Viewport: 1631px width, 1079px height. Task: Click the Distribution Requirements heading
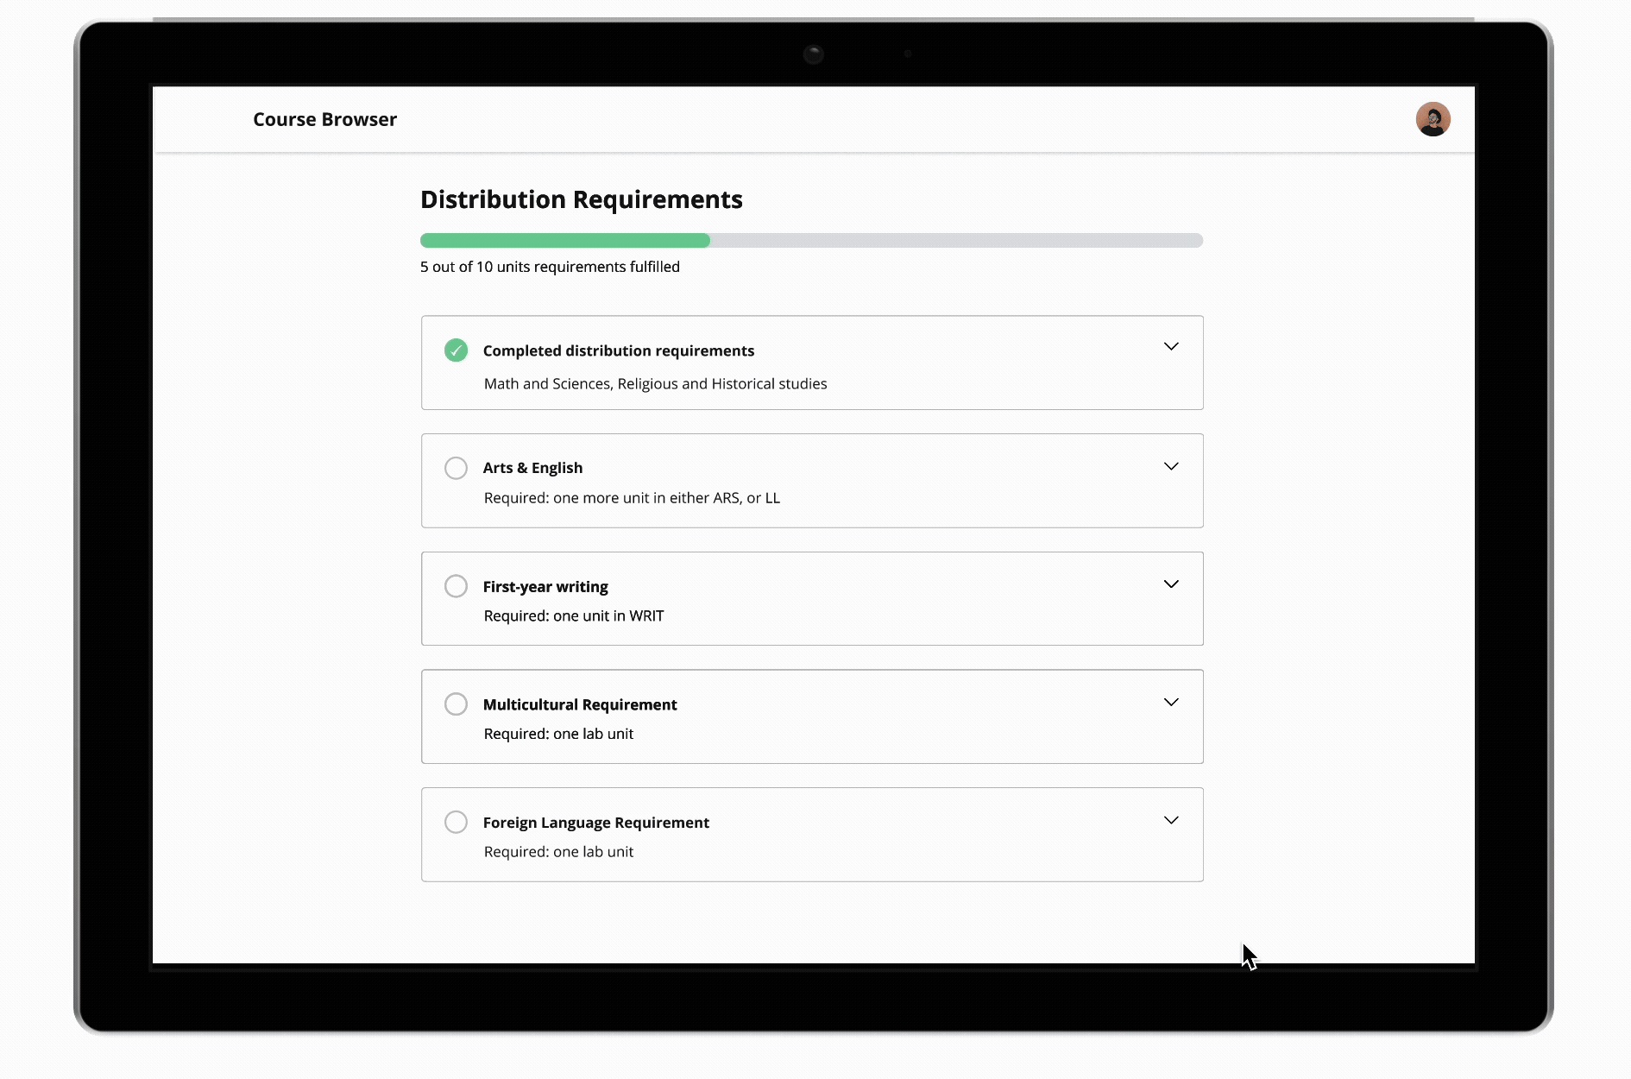pos(581,199)
